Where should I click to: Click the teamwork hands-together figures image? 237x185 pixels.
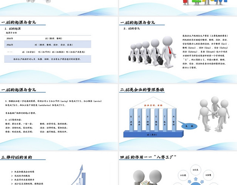tap(214, 114)
